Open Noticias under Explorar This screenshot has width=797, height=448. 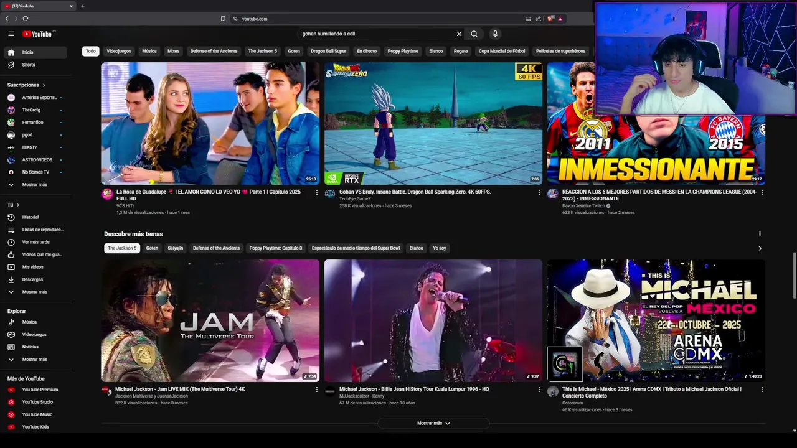[35, 347]
